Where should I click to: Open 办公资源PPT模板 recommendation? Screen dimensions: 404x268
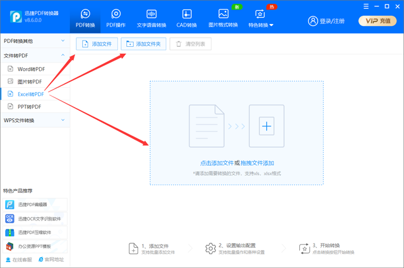(35, 247)
